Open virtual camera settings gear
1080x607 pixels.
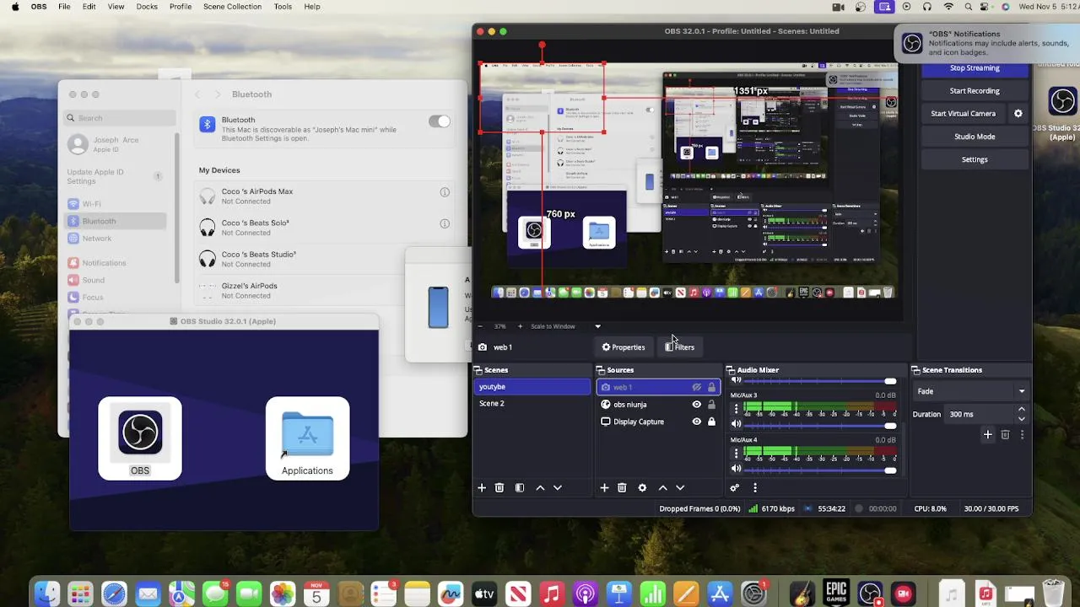pos(1018,113)
